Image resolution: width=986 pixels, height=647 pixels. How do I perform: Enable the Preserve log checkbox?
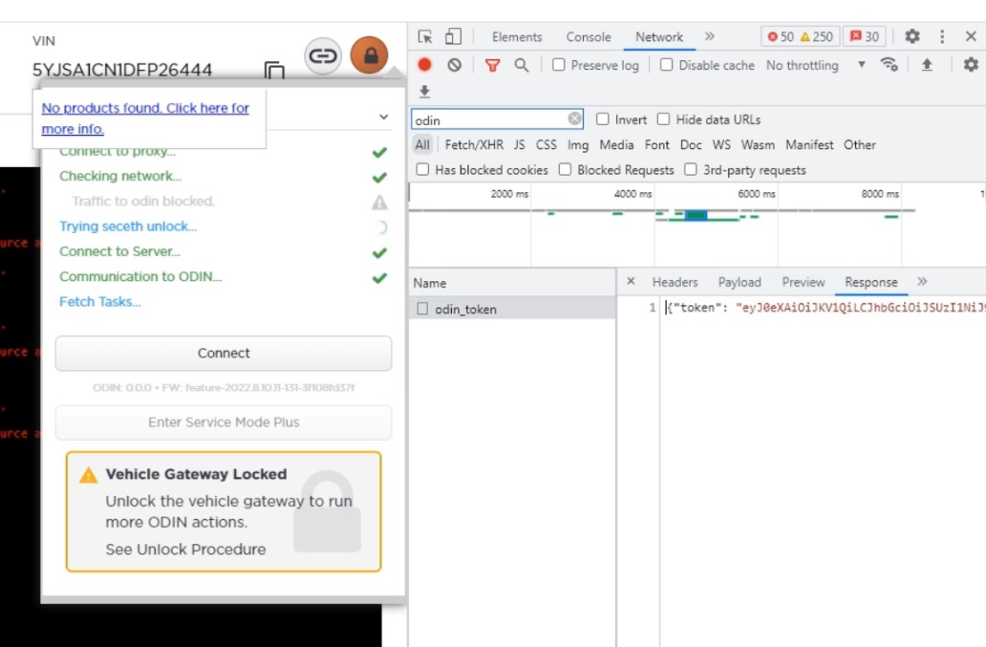point(559,65)
